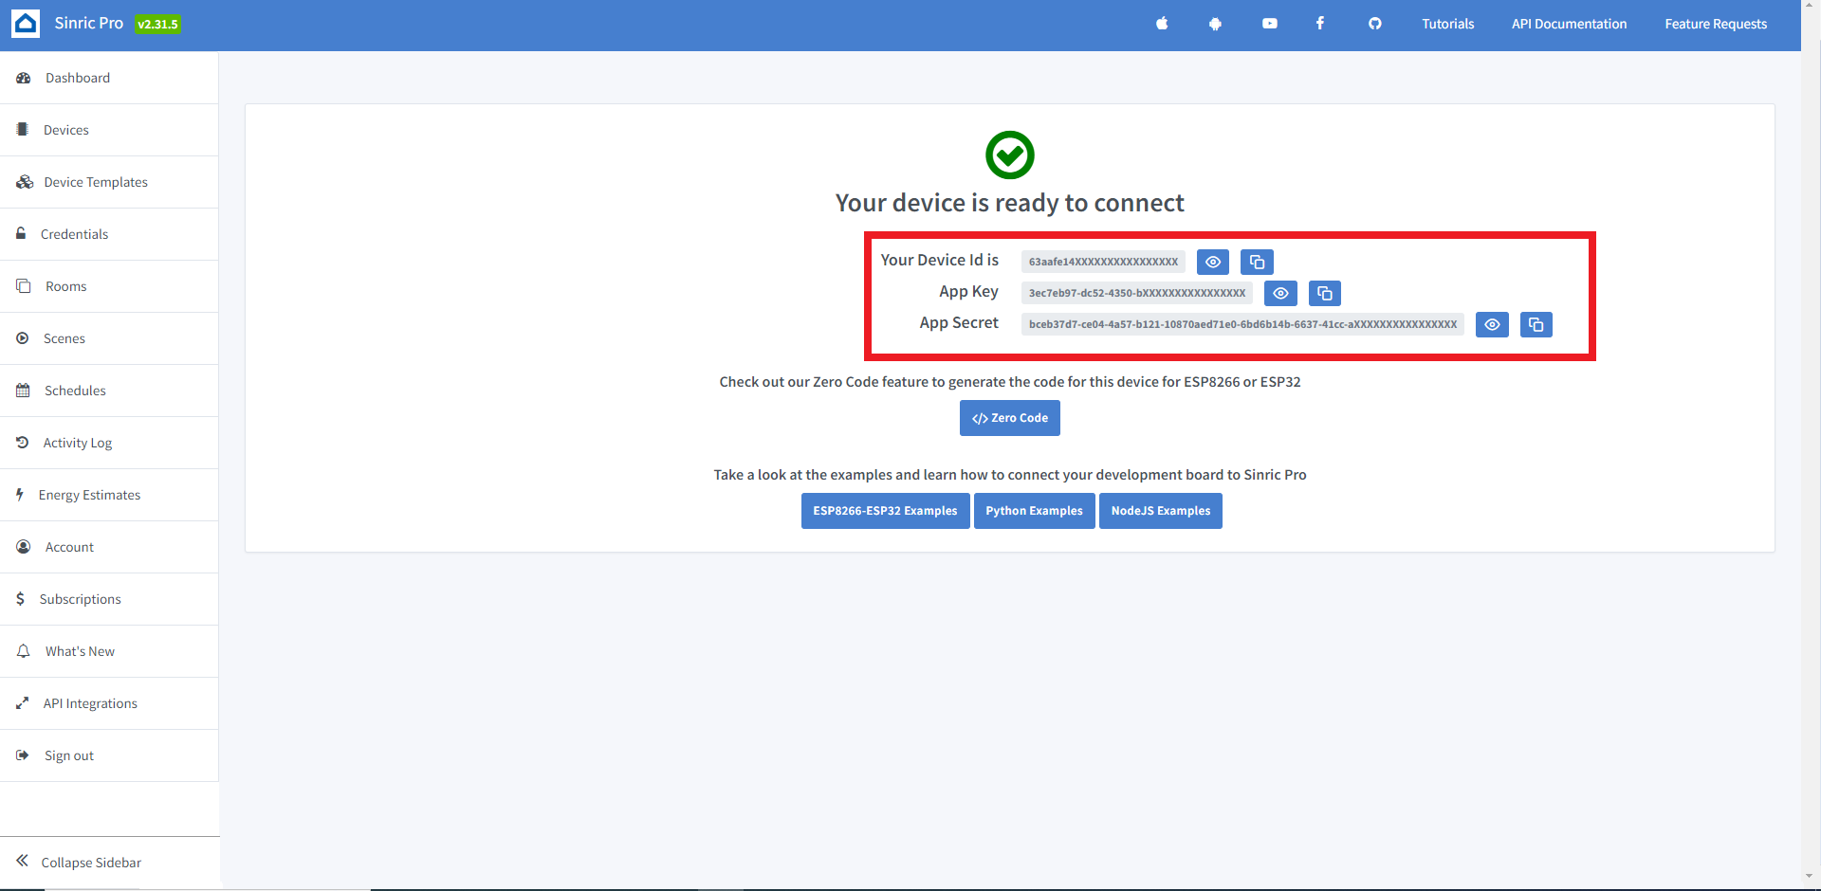Open What's New notifications
The width and height of the screenshot is (1821, 891).
point(109,651)
